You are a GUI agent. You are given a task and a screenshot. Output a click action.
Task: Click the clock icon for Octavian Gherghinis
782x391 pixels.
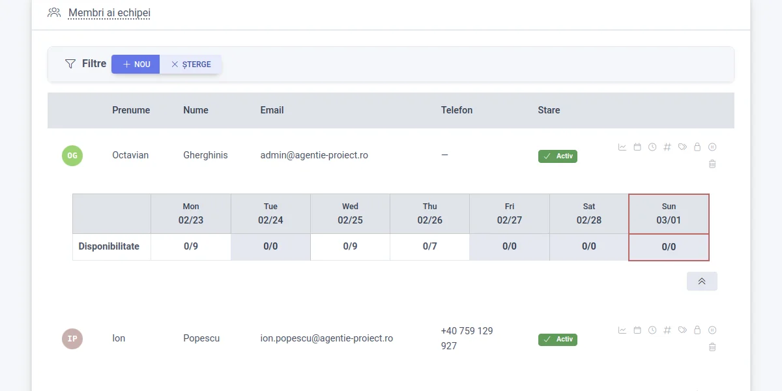click(652, 147)
